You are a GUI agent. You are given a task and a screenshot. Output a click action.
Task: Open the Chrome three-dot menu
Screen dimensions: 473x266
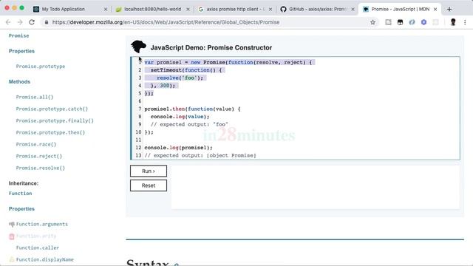point(465,22)
